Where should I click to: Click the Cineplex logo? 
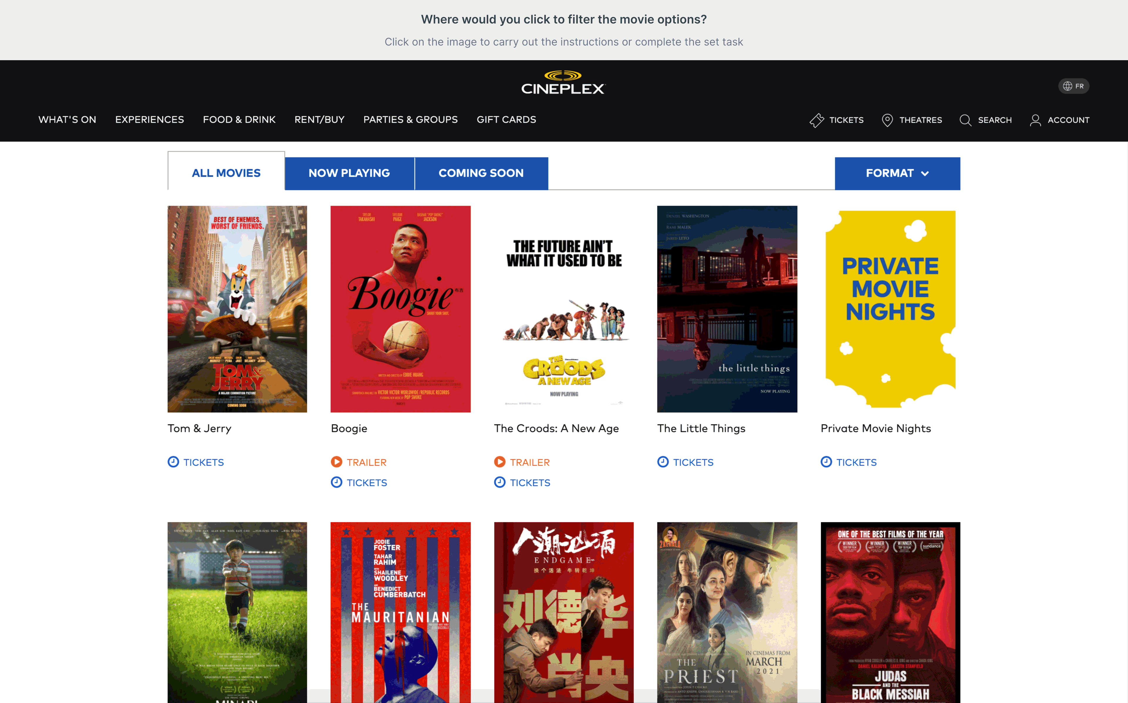coord(563,83)
